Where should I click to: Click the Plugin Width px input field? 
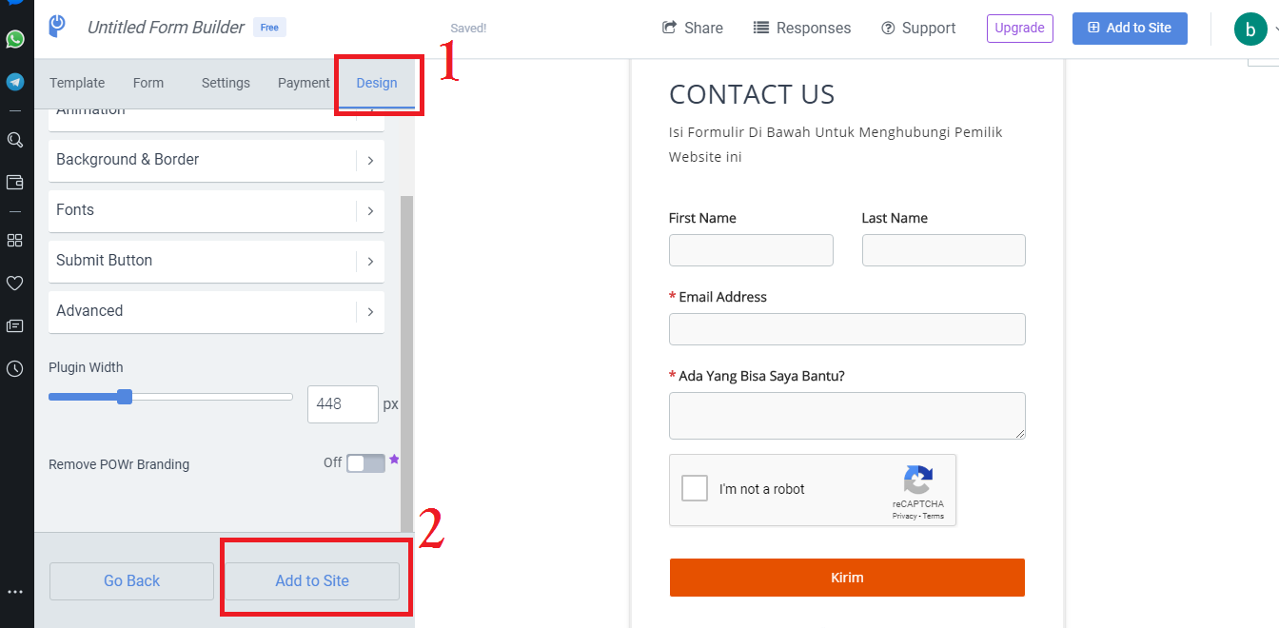coord(342,404)
